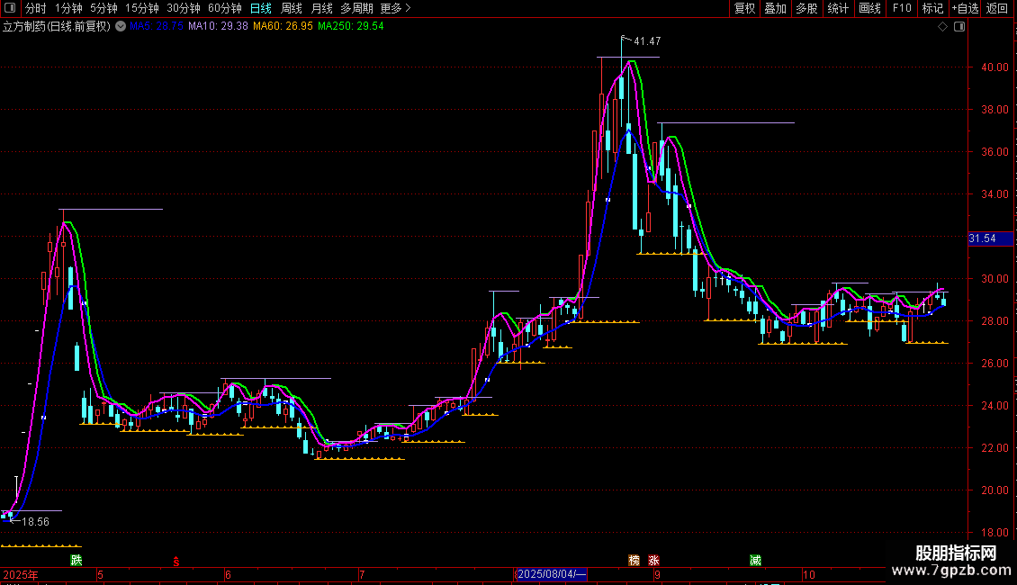Activate the 画线 drawing tool

[869, 8]
